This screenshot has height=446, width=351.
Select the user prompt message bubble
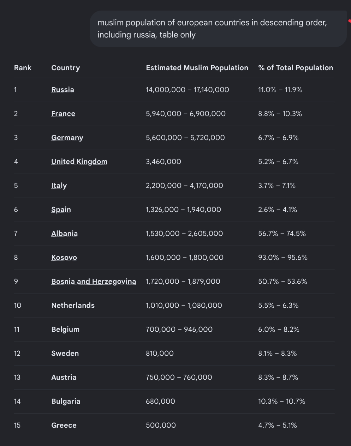click(x=218, y=29)
